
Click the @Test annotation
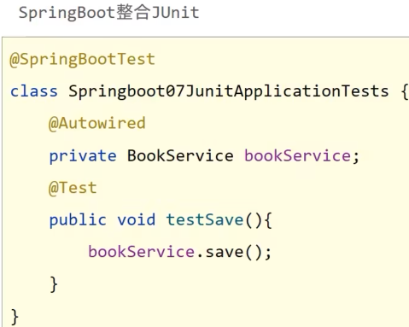(73, 188)
